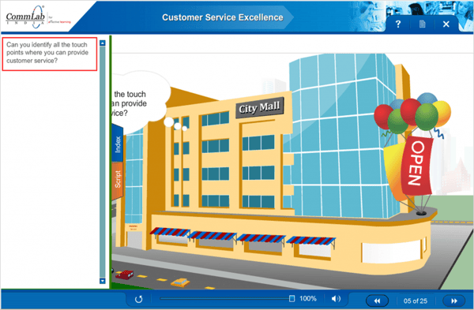Click the balloon cluster on the mall

point(412,114)
